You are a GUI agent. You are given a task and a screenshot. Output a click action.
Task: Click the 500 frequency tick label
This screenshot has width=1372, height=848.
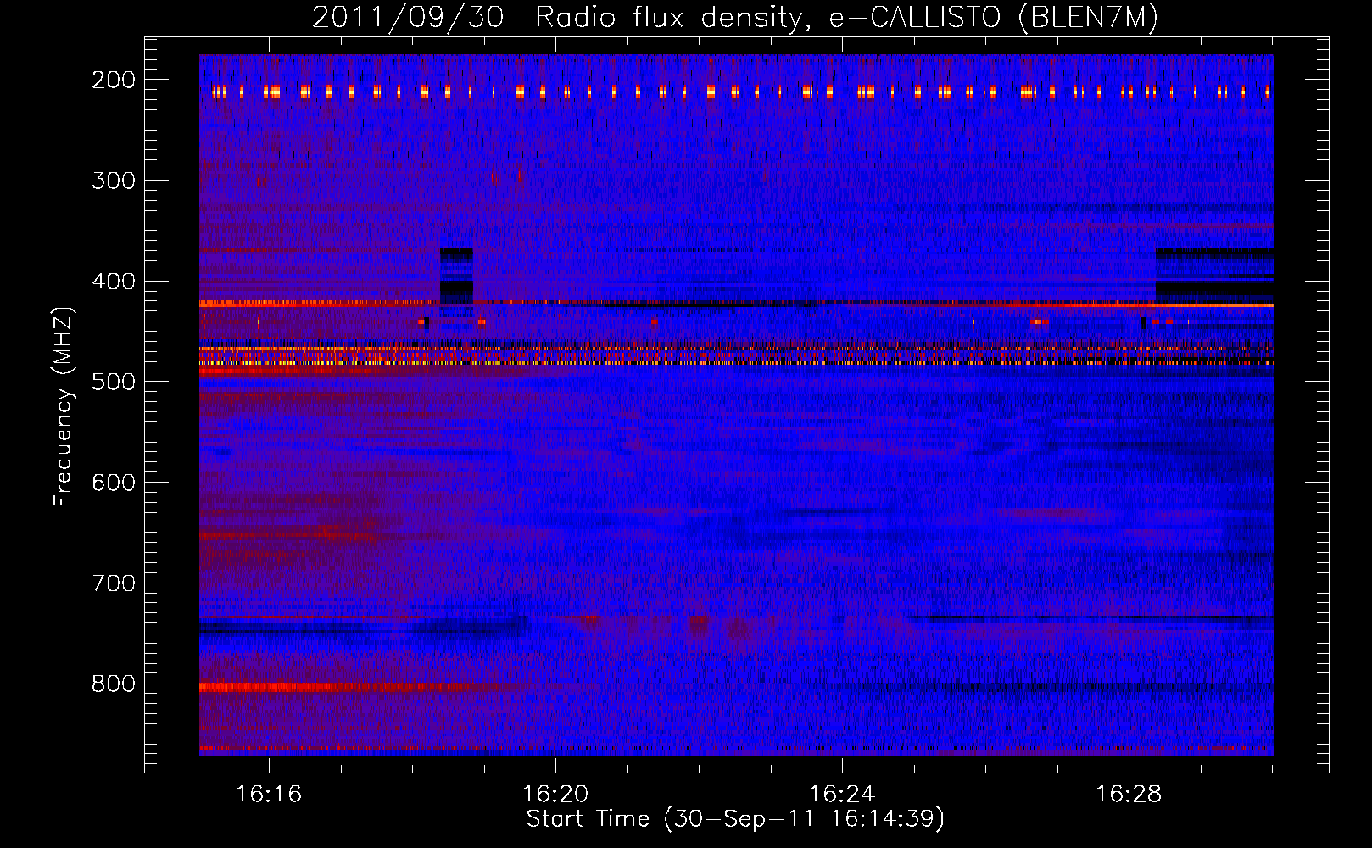tap(114, 382)
